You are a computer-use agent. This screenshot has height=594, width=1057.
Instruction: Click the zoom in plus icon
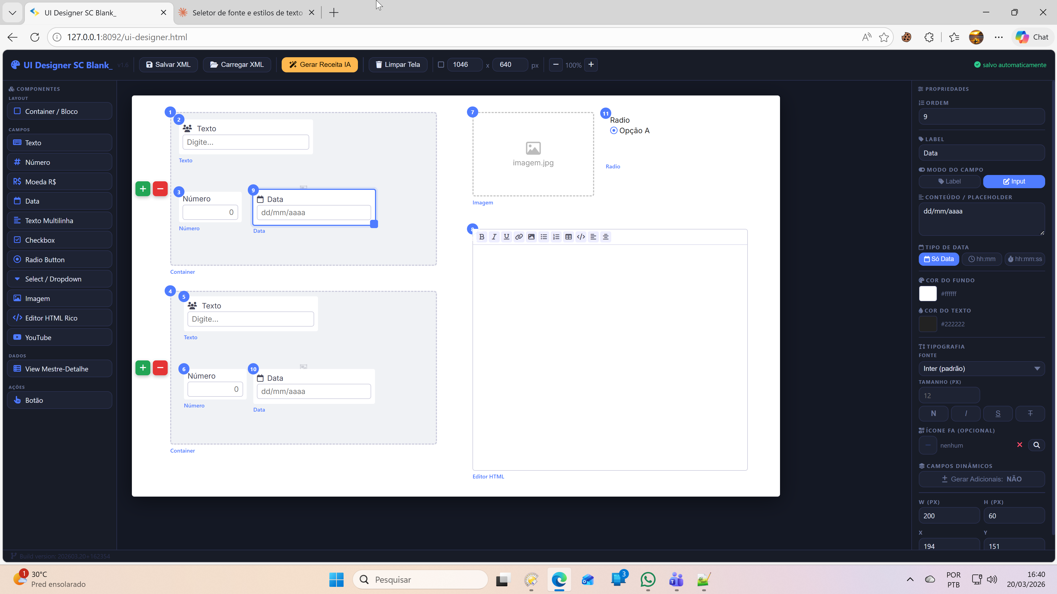point(591,64)
